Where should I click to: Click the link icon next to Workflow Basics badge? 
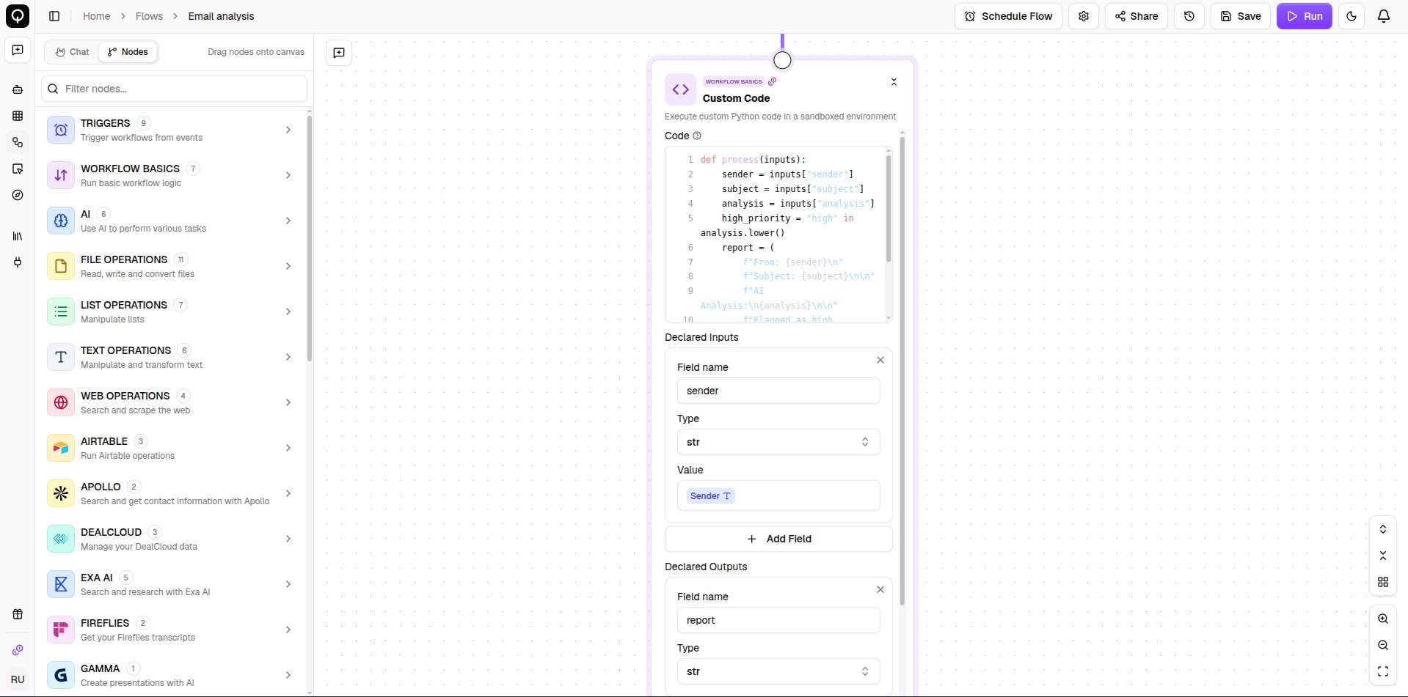coord(772,81)
